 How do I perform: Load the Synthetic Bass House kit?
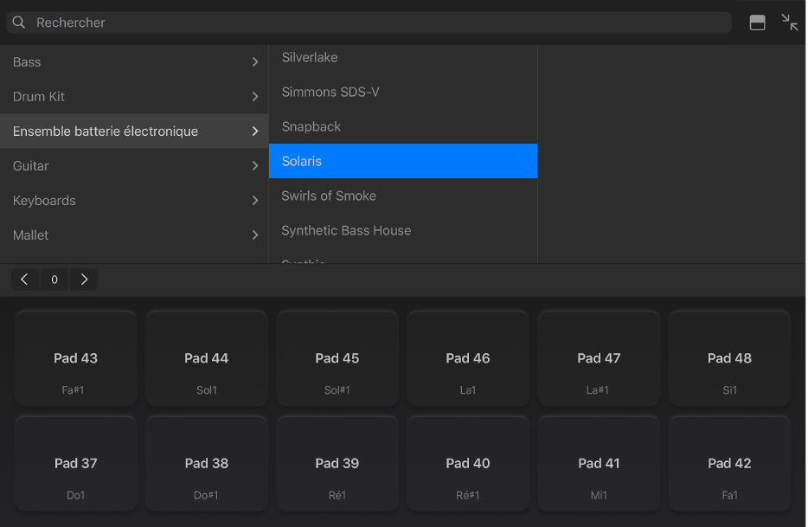[x=346, y=230]
